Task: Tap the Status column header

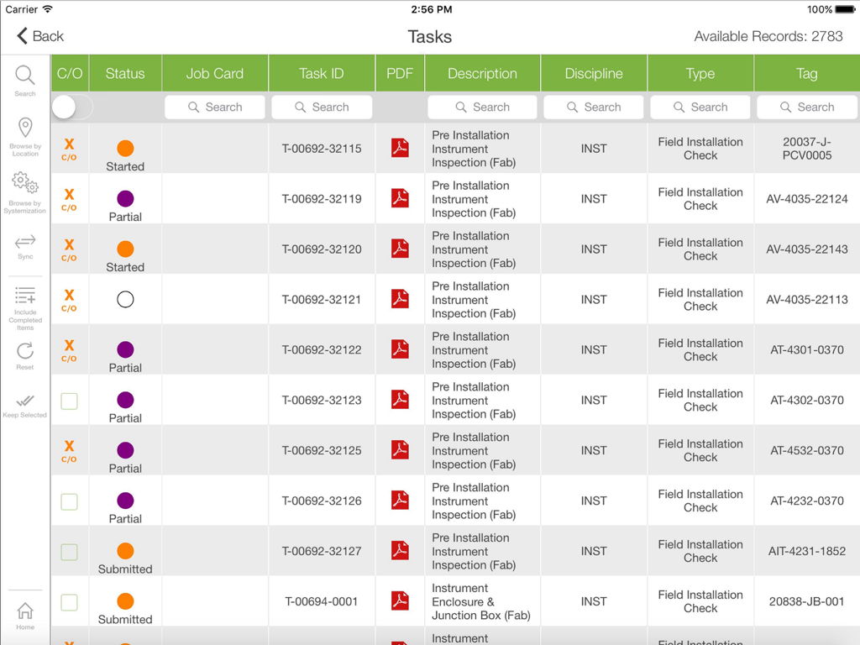Action: pyautogui.click(x=124, y=73)
